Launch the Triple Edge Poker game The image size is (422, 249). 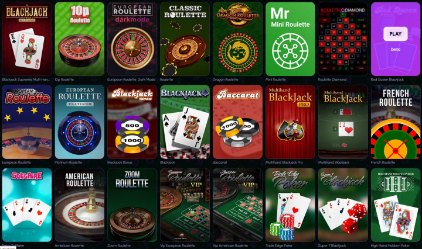[290, 205]
